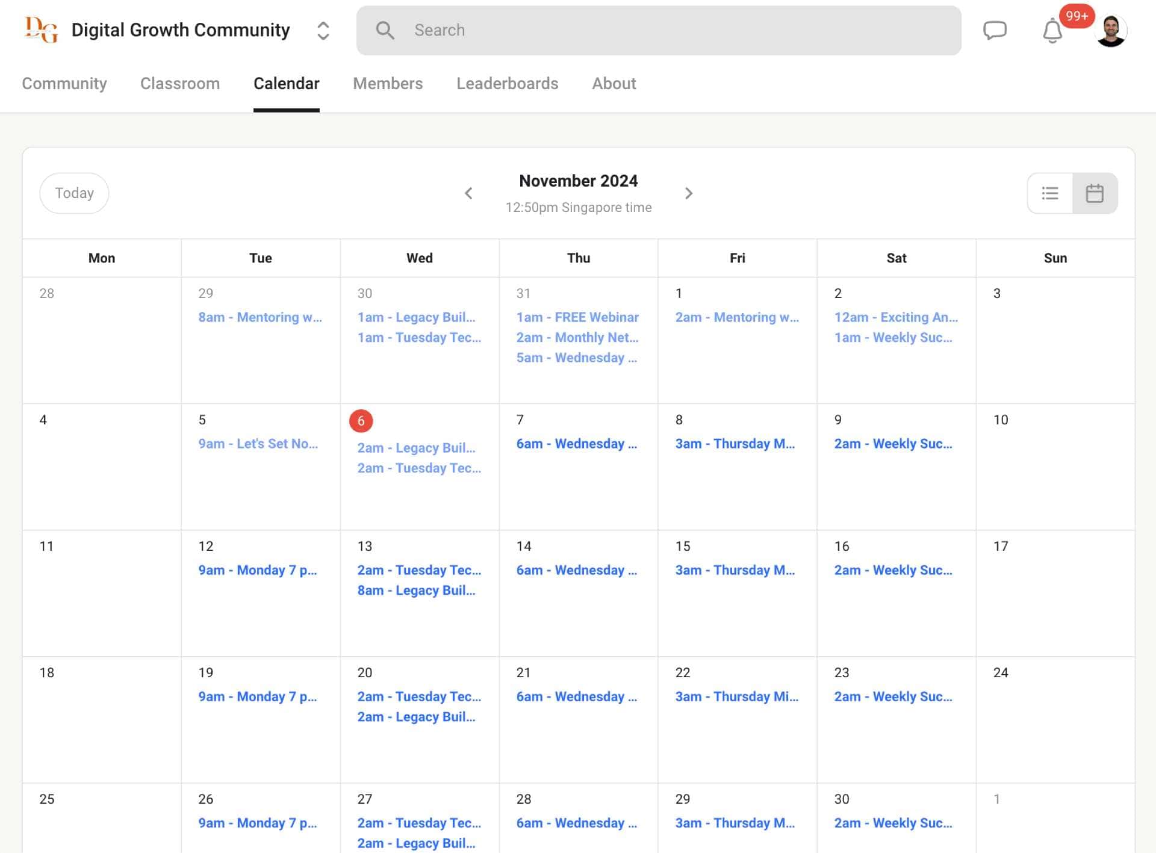
Task: Go to previous month arrow
Action: click(468, 193)
